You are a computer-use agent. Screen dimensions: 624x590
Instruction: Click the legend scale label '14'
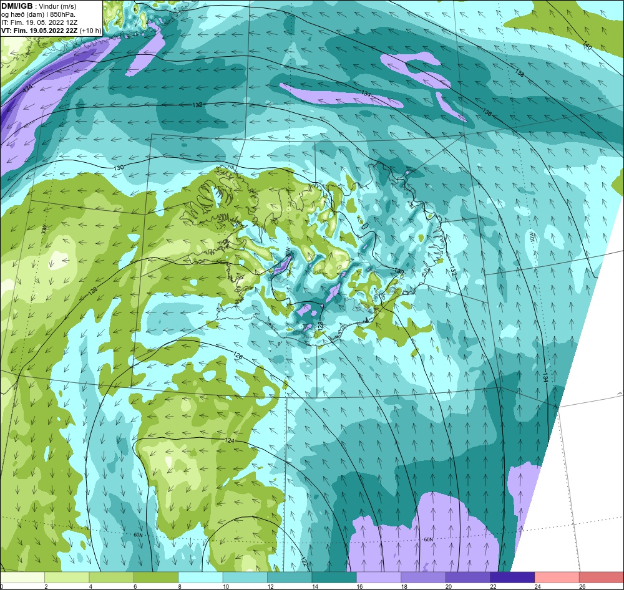(314, 586)
